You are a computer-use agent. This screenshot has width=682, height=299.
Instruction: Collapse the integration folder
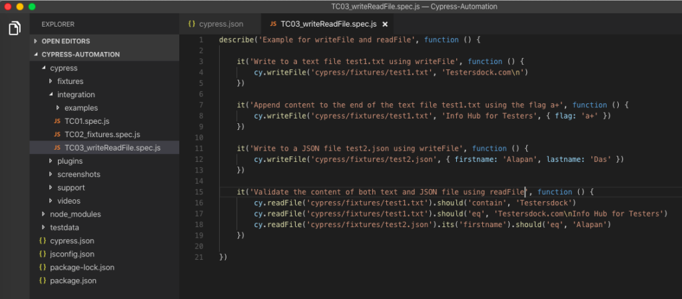coord(51,95)
